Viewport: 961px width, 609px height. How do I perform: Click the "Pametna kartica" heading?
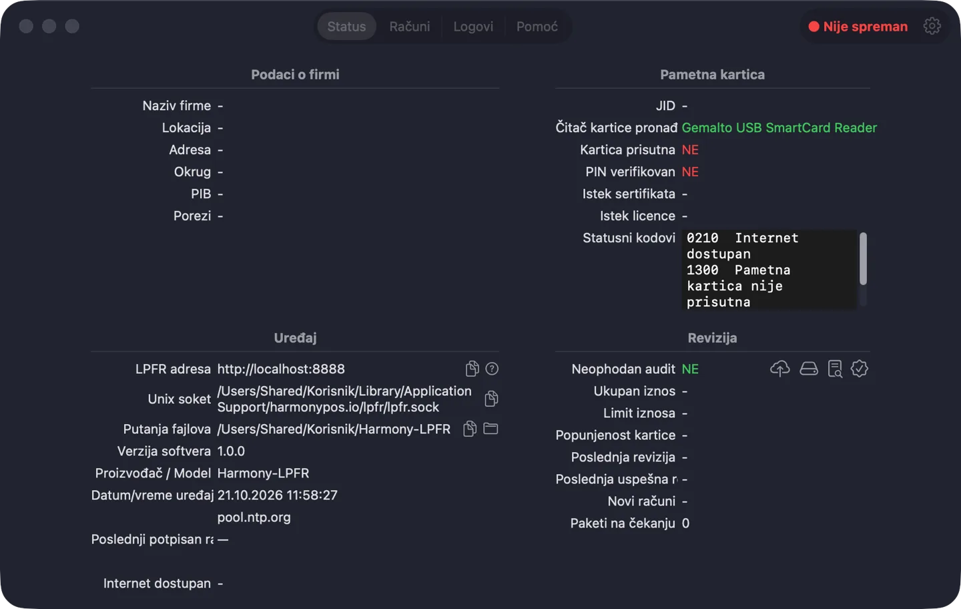(713, 75)
